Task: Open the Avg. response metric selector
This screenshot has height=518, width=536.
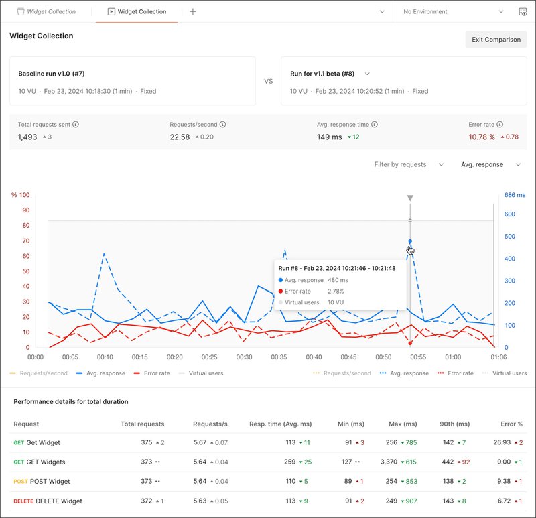Action: tap(487, 164)
